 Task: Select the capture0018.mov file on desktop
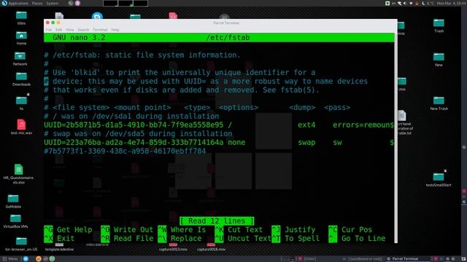point(211,247)
